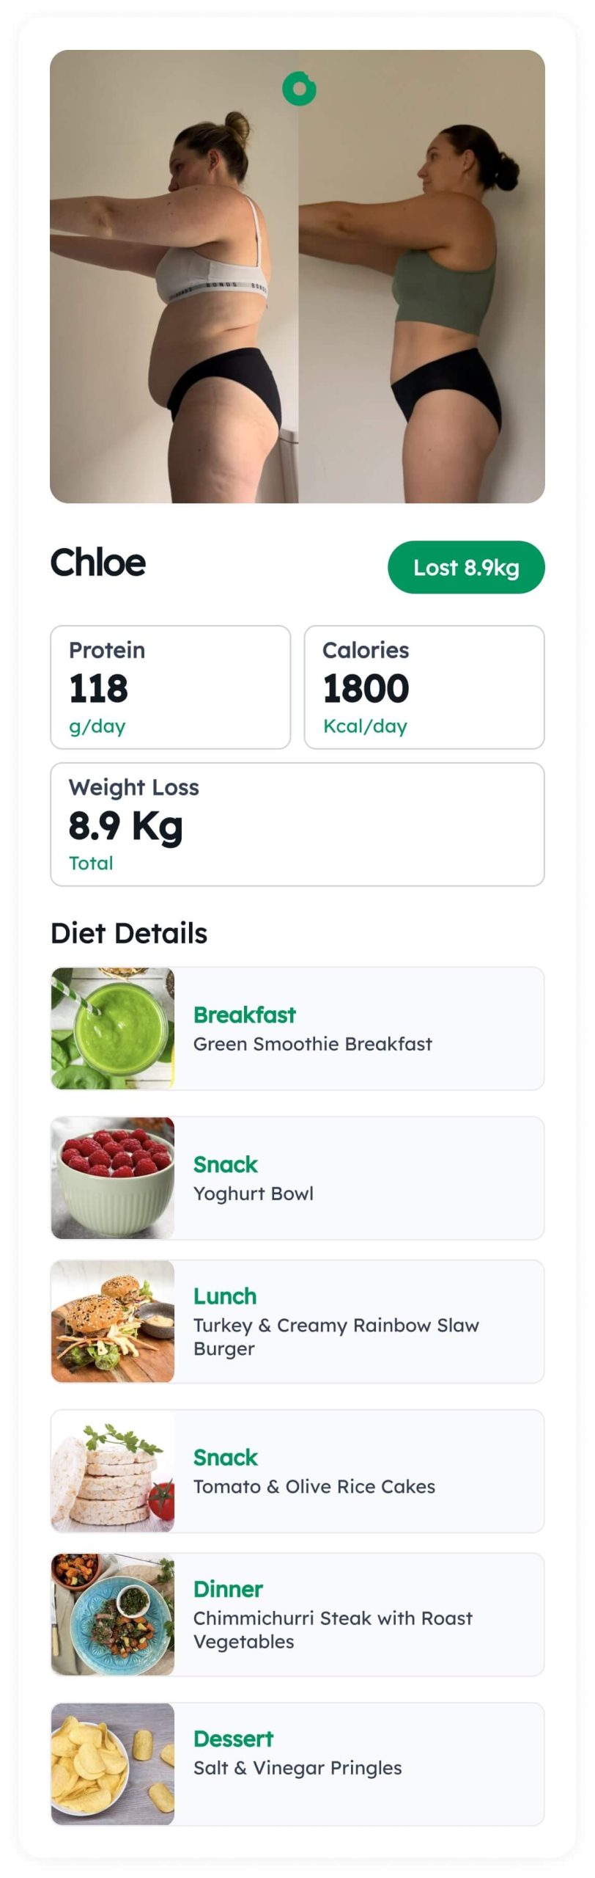Open the Weight Loss 8.9 Kg card
The width and height of the screenshot is (595, 1878).
297,825
